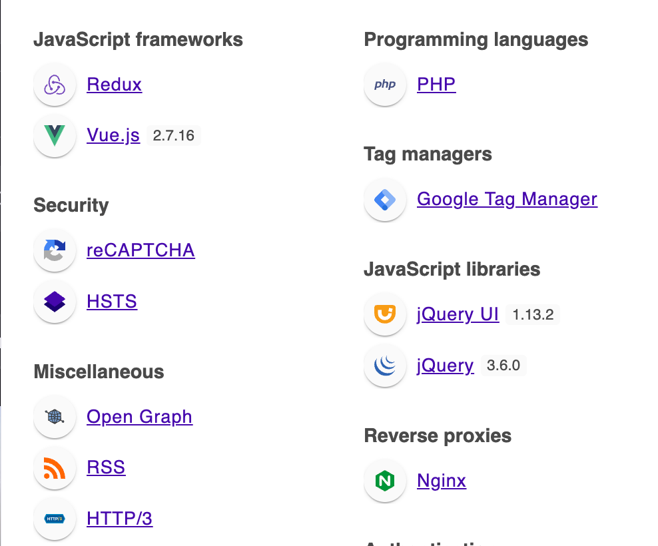Visit the Nginx link
Image resolution: width=658 pixels, height=546 pixels.
(442, 481)
